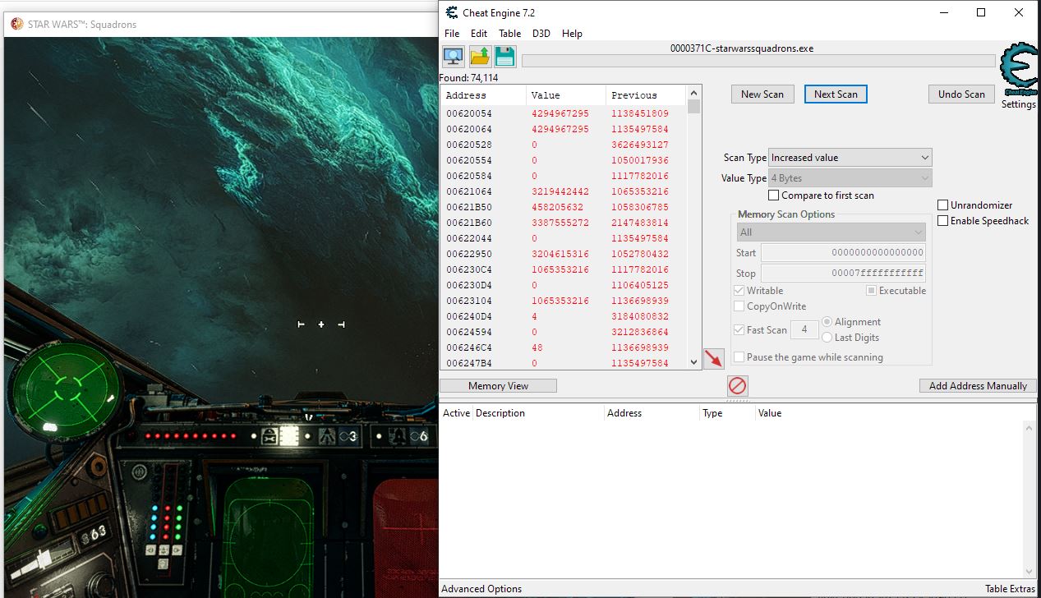Open Memory View
This screenshot has width=1041, height=598.
[x=498, y=386]
